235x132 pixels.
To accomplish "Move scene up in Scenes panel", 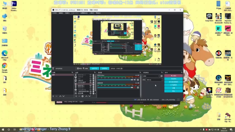I will [x=60, y=96].
